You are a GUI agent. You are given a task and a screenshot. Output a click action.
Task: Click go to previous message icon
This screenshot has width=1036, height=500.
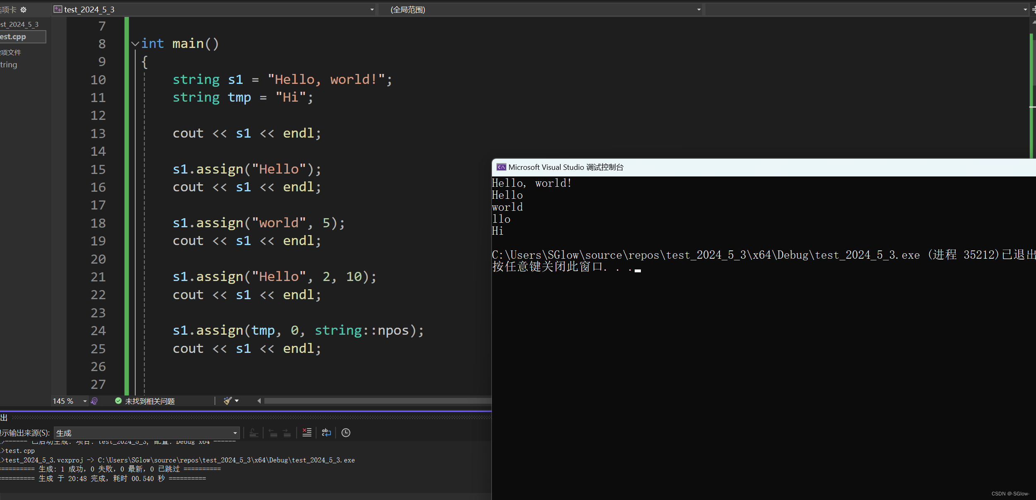273,433
